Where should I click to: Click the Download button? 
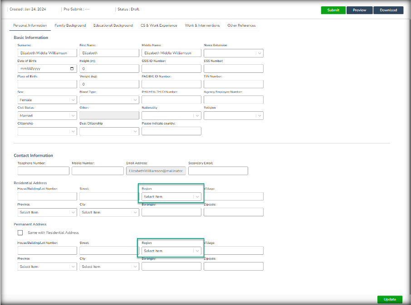click(388, 10)
